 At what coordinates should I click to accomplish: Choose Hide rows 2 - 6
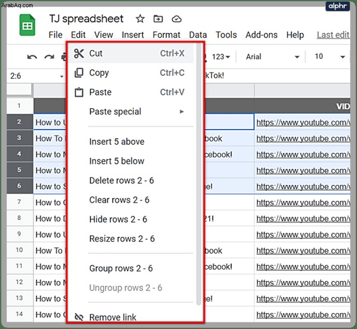(118, 220)
